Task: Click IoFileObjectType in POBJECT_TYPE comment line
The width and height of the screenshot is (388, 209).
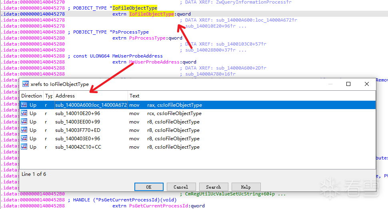Action: (135, 8)
